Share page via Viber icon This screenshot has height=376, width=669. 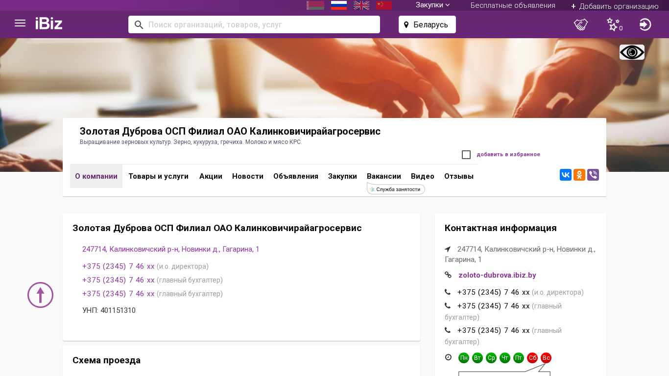[x=593, y=175]
